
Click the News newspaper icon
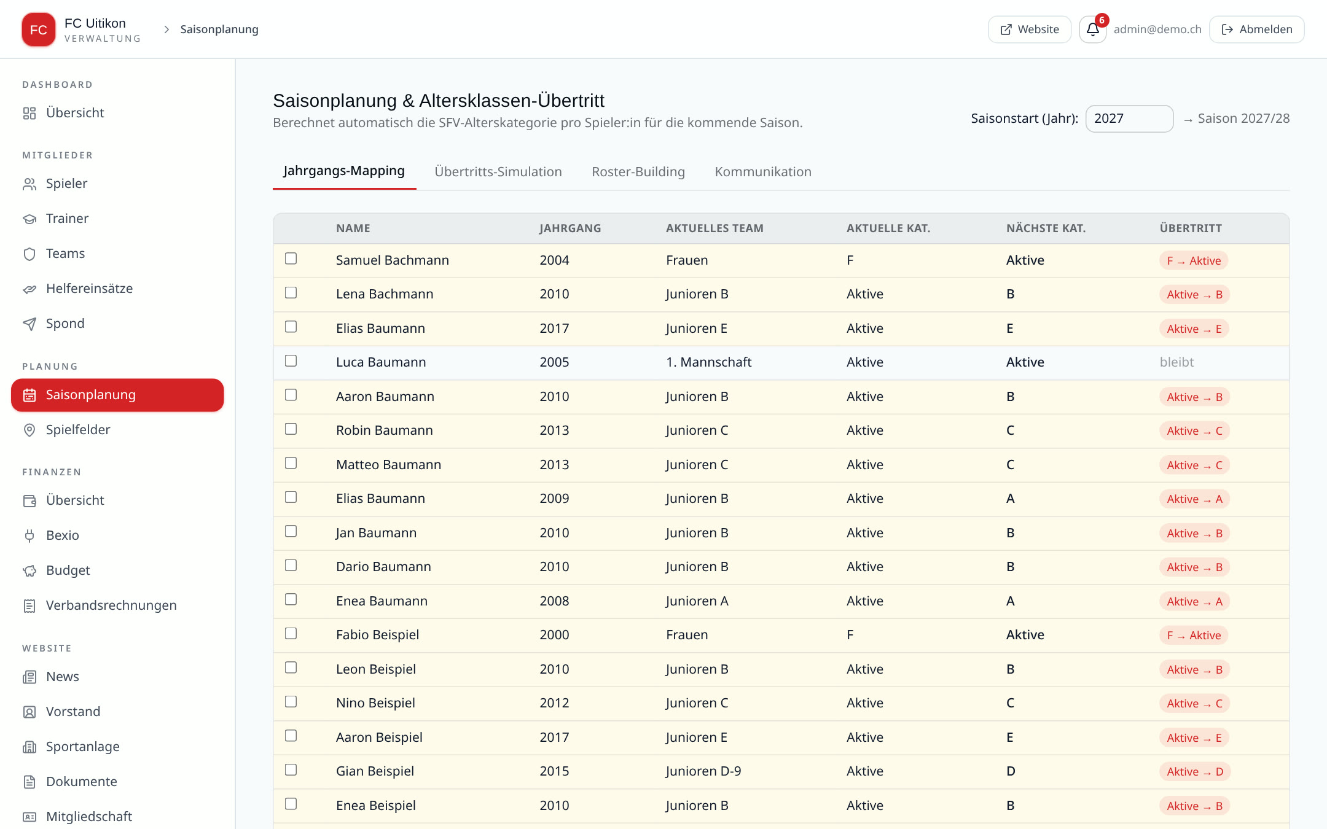(x=29, y=677)
